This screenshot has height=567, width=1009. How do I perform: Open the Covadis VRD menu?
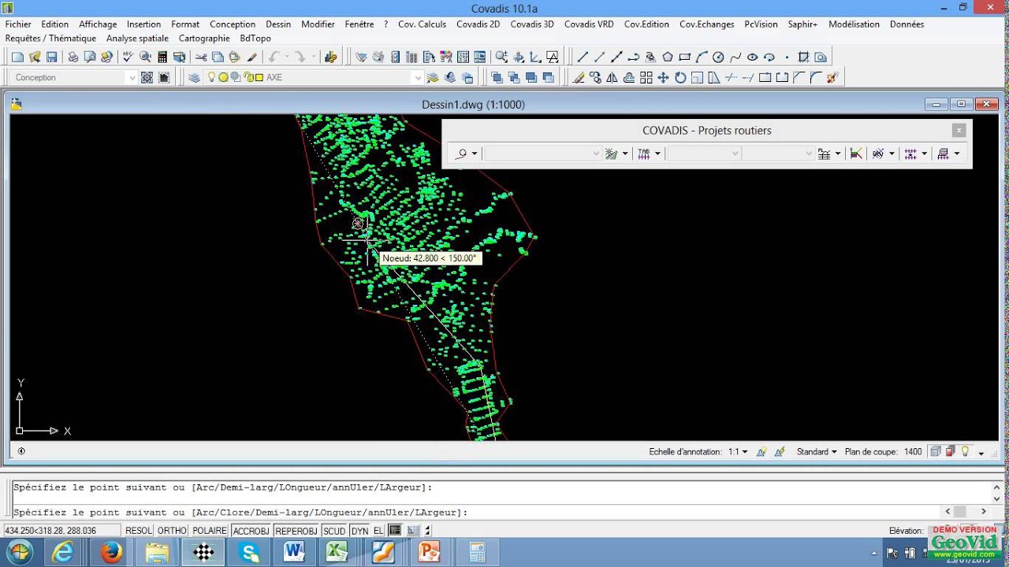[x=589, y=24]
